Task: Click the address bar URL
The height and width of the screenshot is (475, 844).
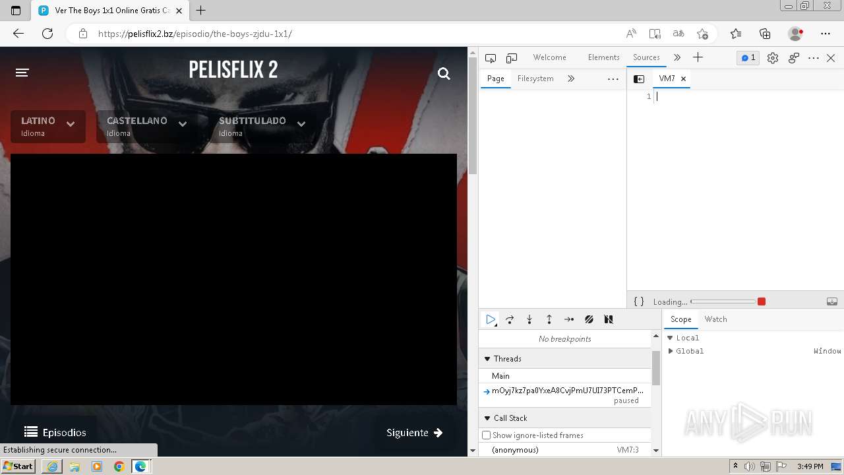Action: [x=195, y=34]
